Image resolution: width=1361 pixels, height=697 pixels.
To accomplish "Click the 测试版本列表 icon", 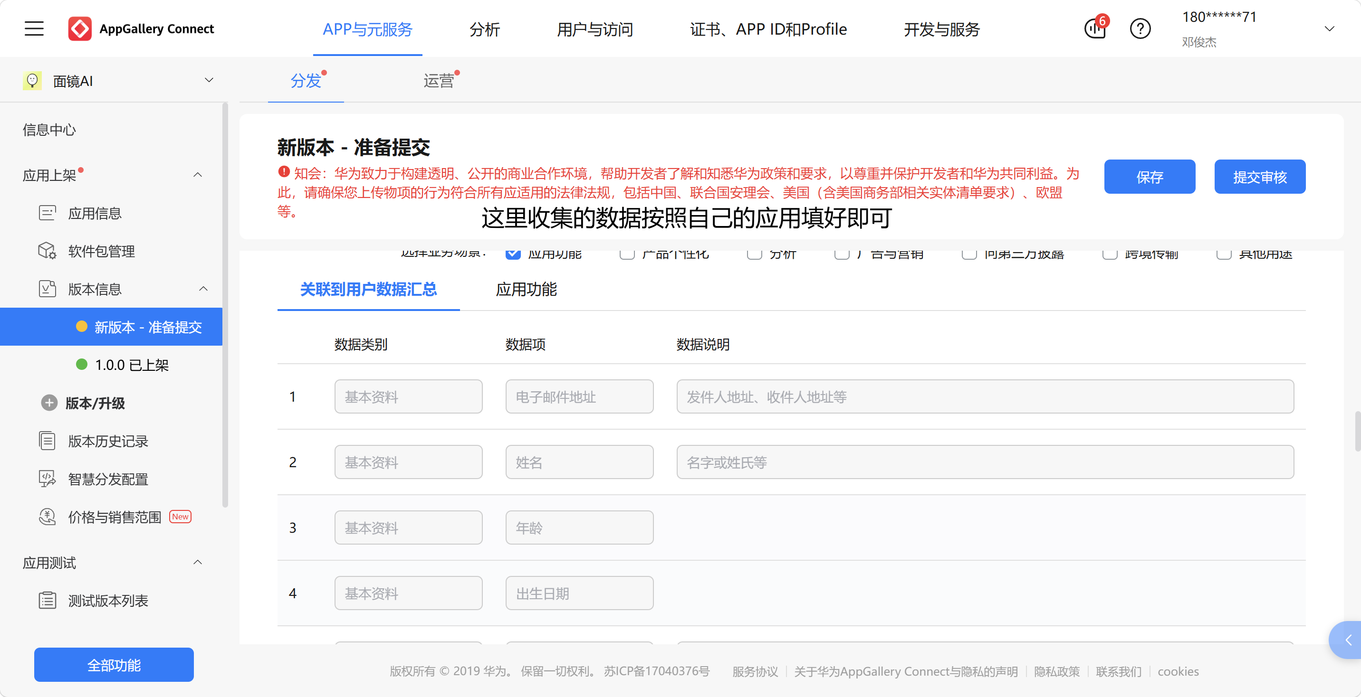I will tap(48, 600).
